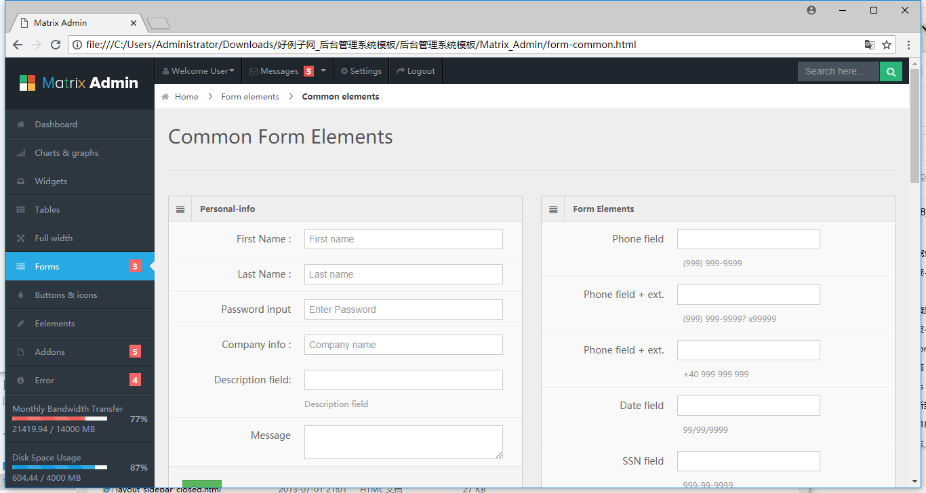926x493 pixels.
Task: Open a new browser tab
Action: coord(158,24)
